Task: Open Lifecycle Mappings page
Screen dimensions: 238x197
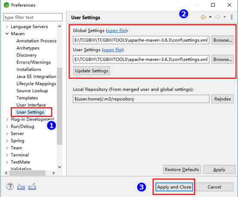Action: [x=36, y=83]
